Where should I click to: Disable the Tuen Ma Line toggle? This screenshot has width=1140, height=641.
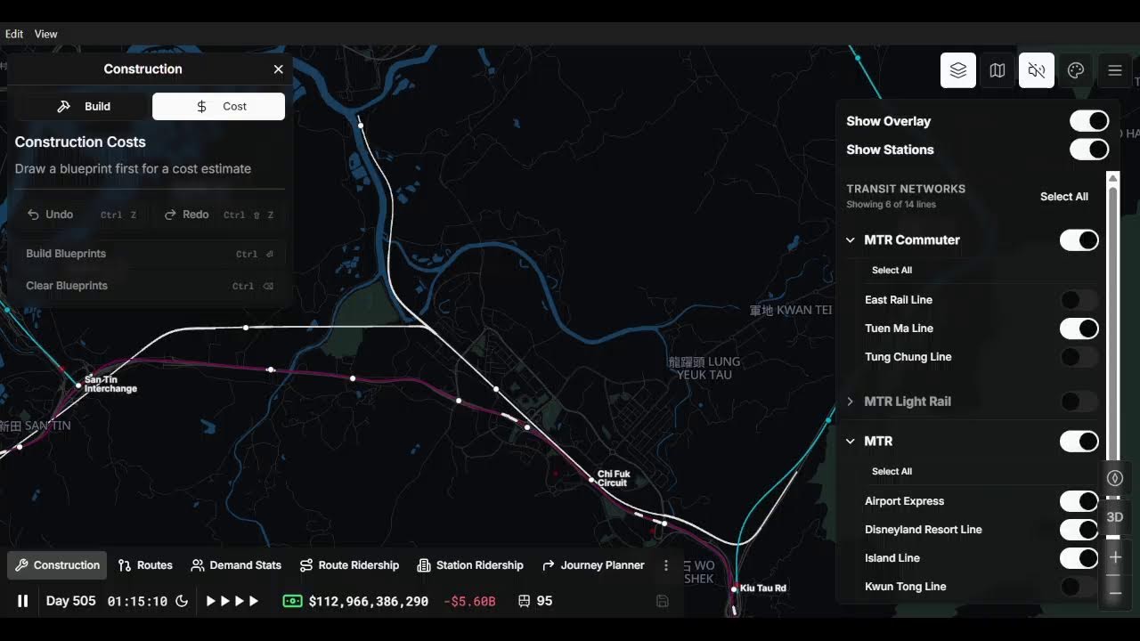[x=1079, y=329]
